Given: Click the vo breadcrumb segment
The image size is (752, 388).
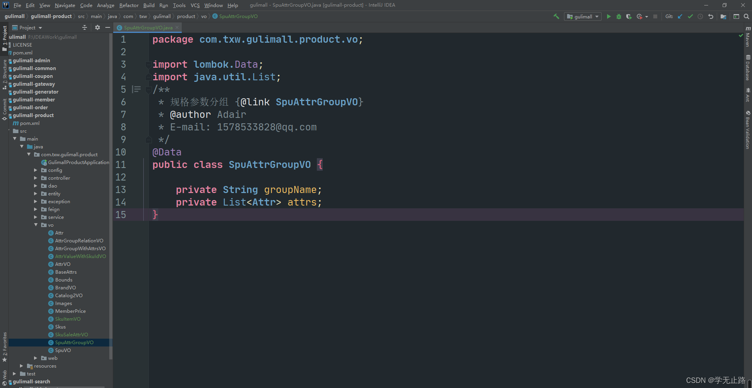Looking at the screenshot, I should (x=204, y=16).
